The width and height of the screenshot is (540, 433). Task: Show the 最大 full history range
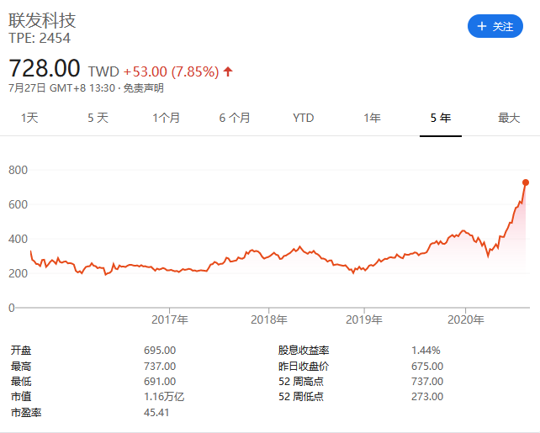point(509,118)
